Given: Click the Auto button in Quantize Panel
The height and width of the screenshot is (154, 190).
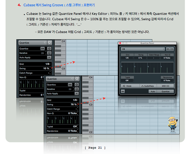Looking at the screenshot, I should tap(153, 92).
